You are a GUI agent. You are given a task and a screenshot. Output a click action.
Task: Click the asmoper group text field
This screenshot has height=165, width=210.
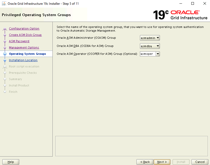(148, 54)
